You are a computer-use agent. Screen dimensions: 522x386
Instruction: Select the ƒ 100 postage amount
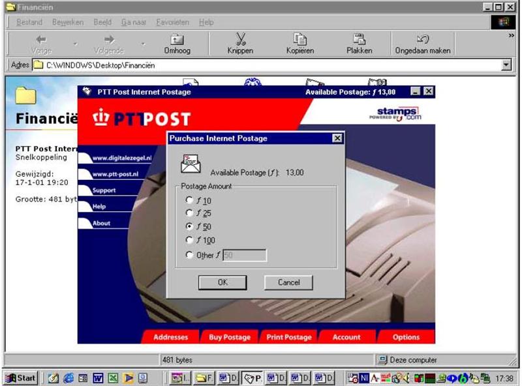189,240
